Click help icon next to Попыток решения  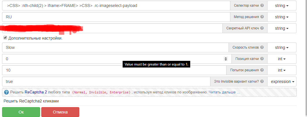click(262, 70)
